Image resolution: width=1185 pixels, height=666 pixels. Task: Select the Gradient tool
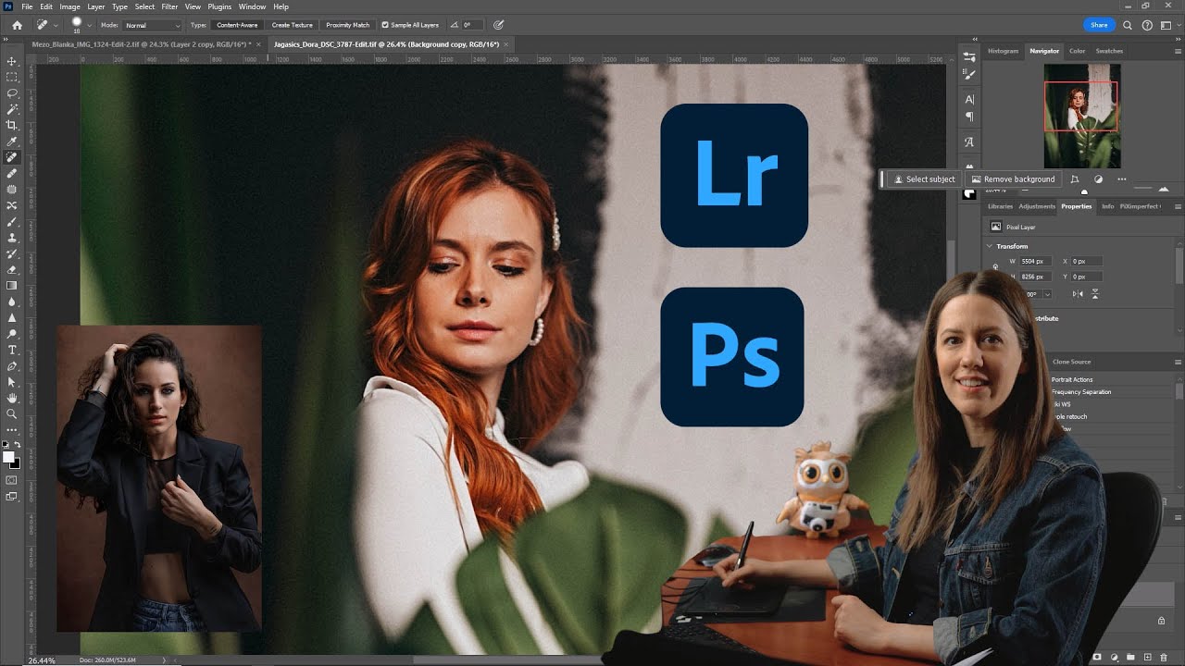coord(12,285)
